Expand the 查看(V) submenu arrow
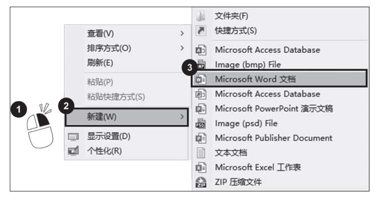The image size is (383, 200). tap(182, 34)
